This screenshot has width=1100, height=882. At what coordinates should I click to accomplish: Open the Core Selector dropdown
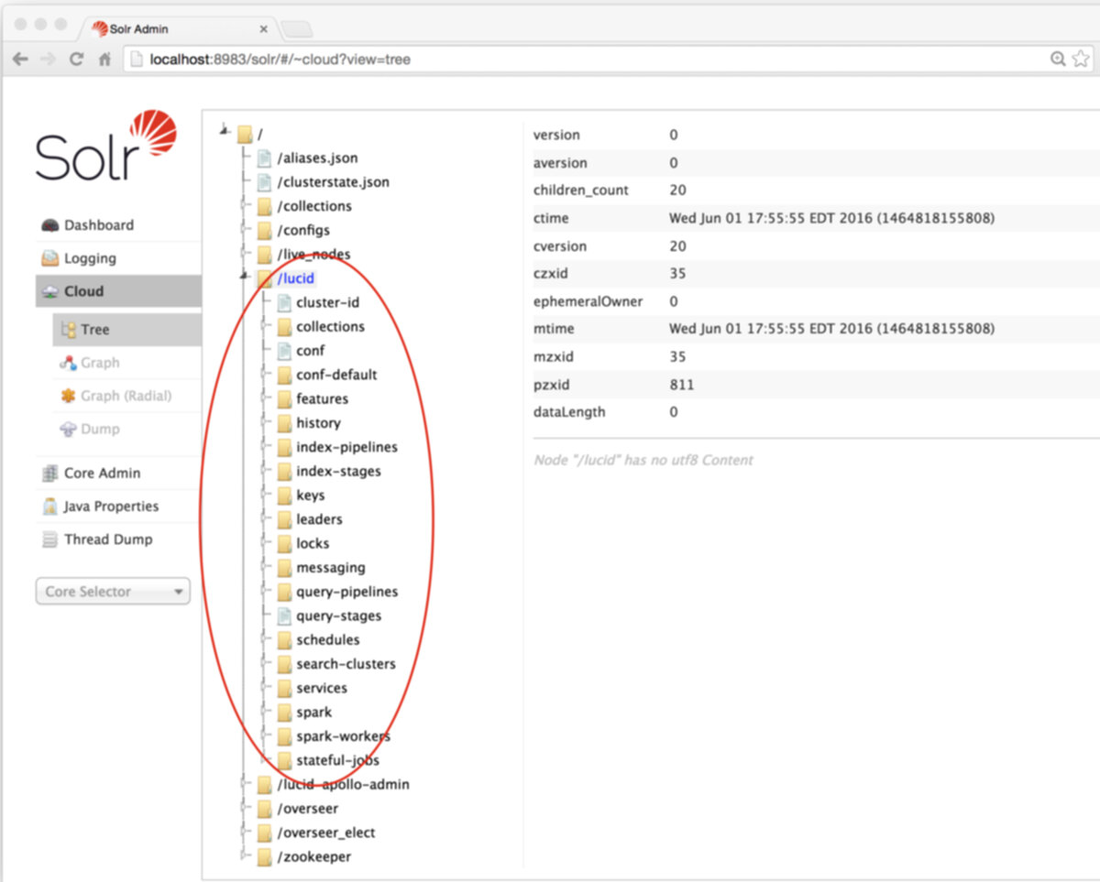click(x=113, y=592)
